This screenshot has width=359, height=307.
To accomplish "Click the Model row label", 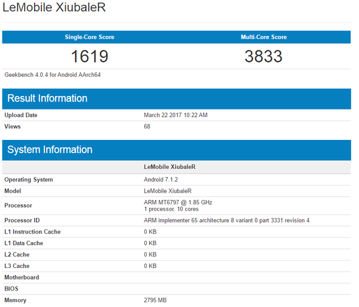I will tap(12, 191).
